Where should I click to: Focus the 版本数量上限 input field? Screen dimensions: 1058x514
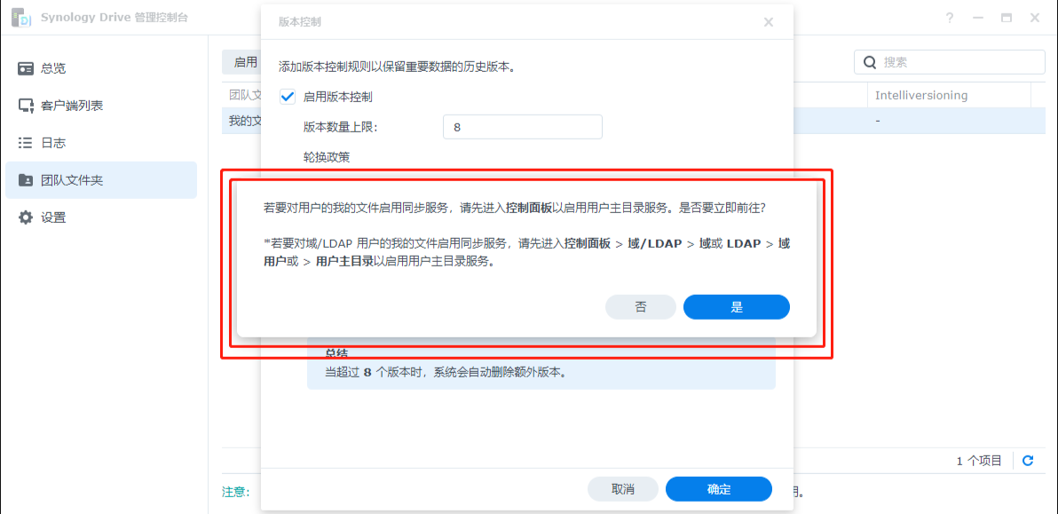tap(522, 127)
